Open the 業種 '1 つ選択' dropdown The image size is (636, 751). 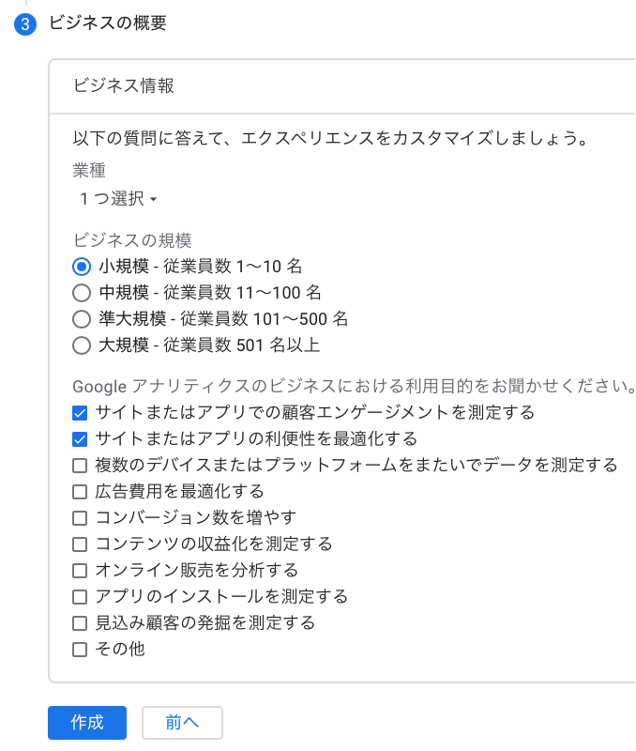pyautogui.click(x=118, y=198)
